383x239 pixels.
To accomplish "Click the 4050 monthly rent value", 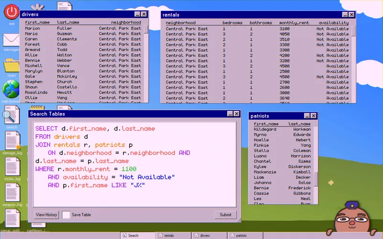I will pyautogui.click(x=284, y=34).
